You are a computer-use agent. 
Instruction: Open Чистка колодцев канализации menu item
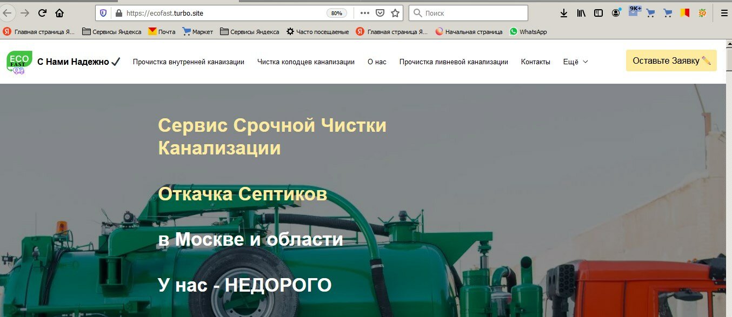pyautogui.click(x=306, y=62)
